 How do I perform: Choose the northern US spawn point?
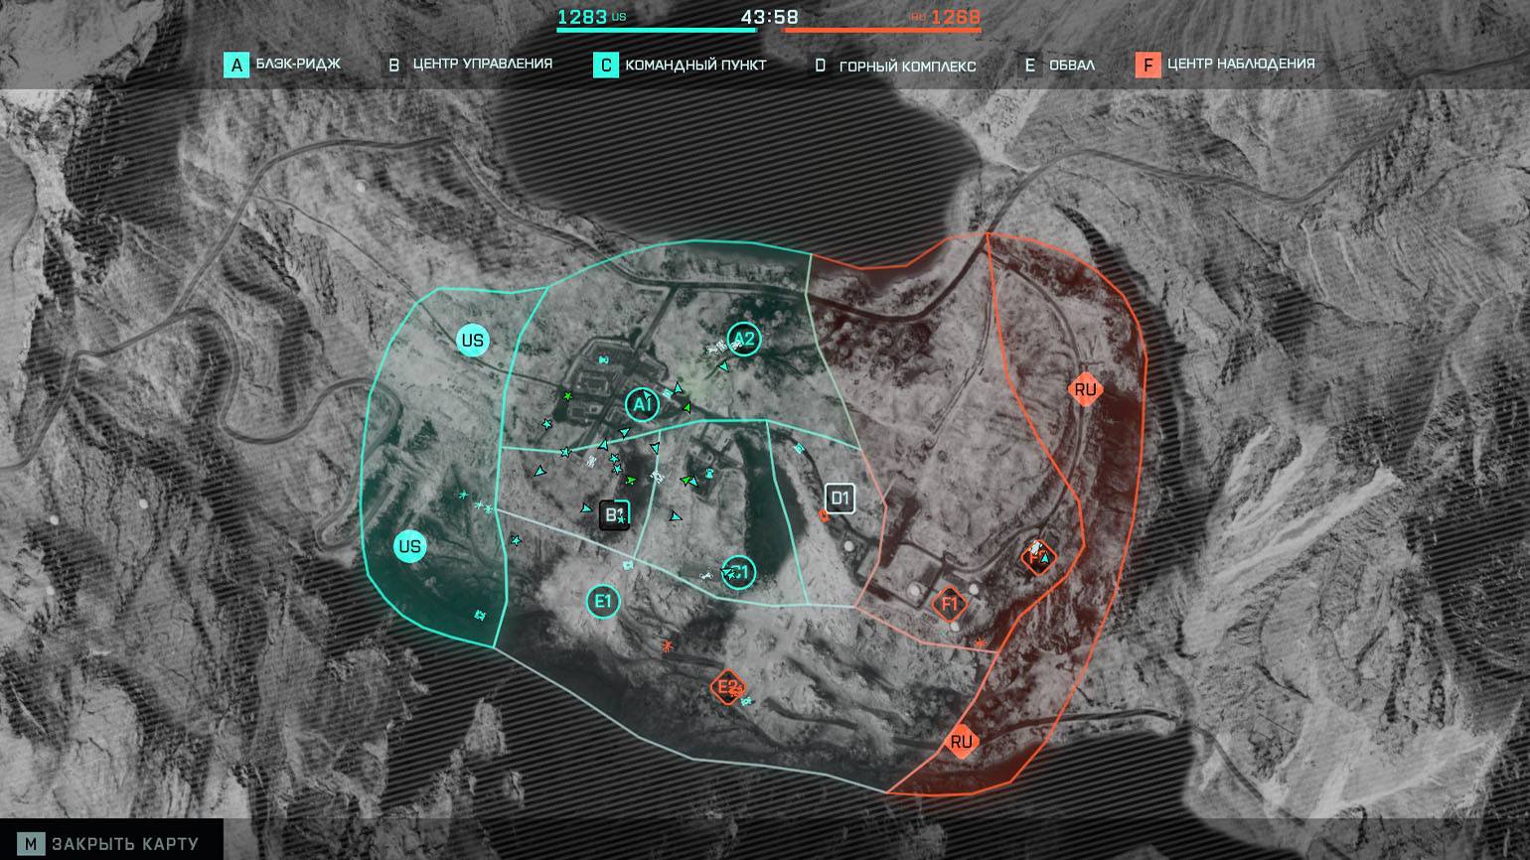click(473, 341)
